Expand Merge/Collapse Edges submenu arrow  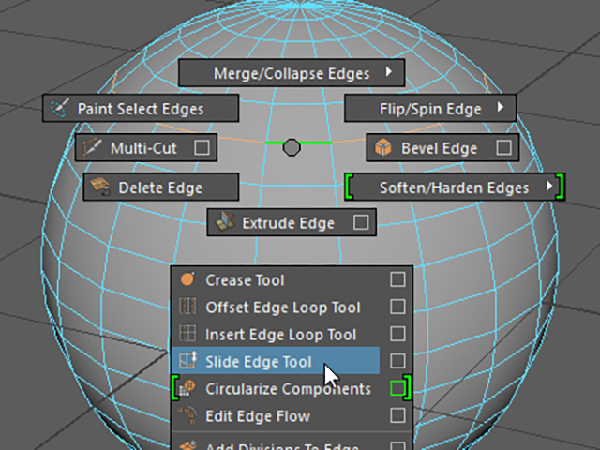[389, 71]
